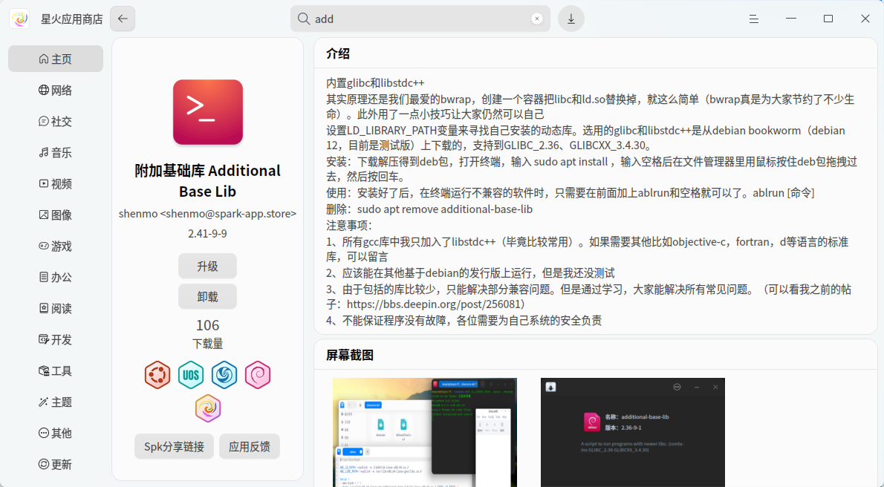884x487 pixels.
Task: Show the 工具 tools category
Action: tap(56, 371)
